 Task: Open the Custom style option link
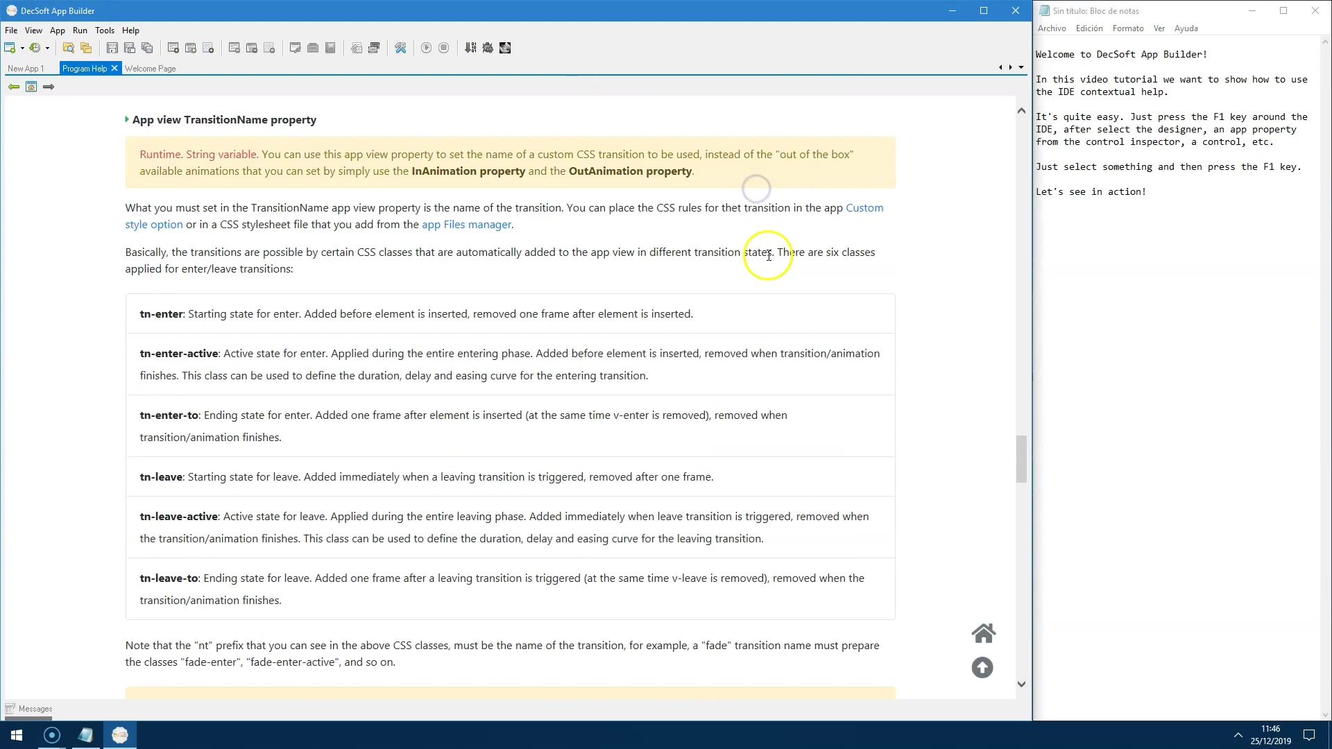coord(864,208)
